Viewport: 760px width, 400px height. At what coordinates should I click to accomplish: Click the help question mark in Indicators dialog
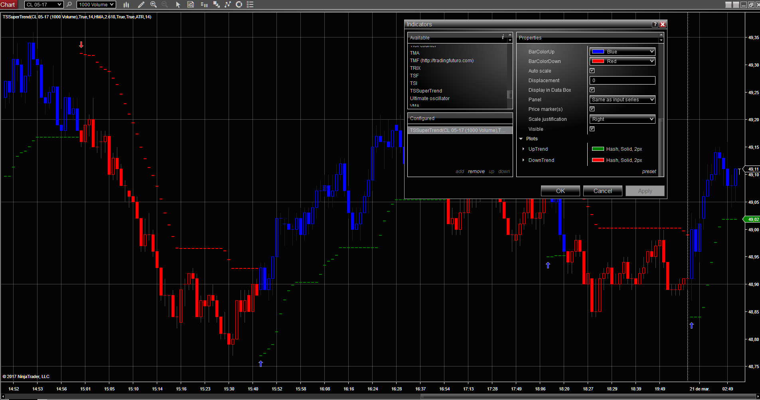coord(655,24)
